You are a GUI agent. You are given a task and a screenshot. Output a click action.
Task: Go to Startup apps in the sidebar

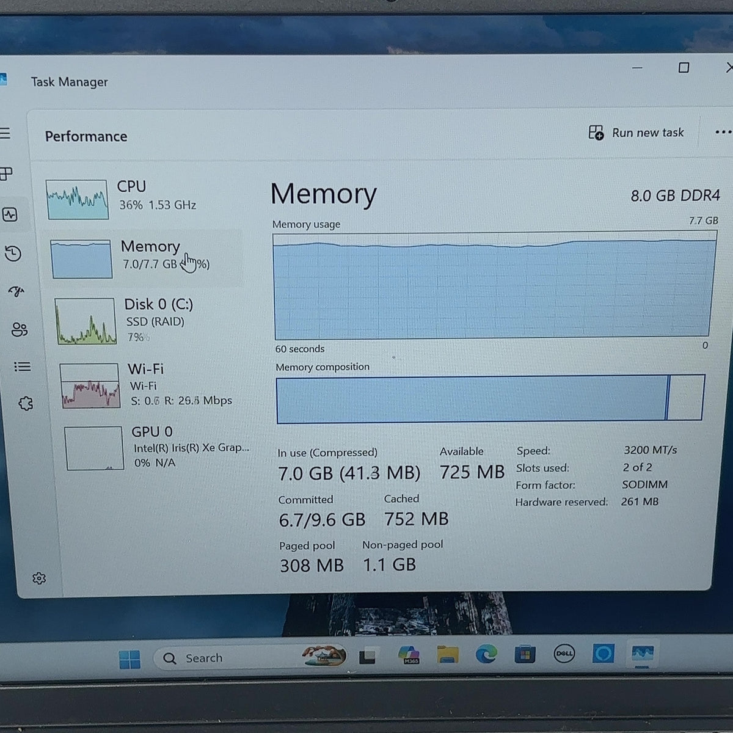click(16, 291)
